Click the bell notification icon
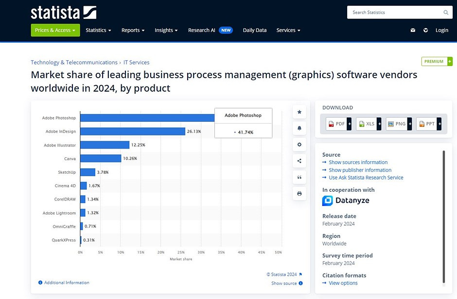This screenshot has height=299, width=457. (299, 128)
